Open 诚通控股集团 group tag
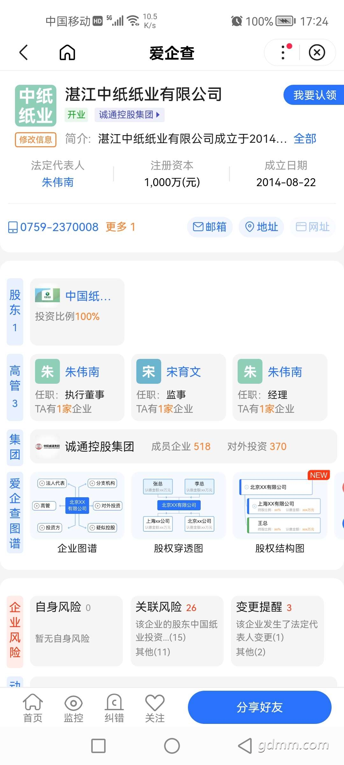 [x=129, y=115]
